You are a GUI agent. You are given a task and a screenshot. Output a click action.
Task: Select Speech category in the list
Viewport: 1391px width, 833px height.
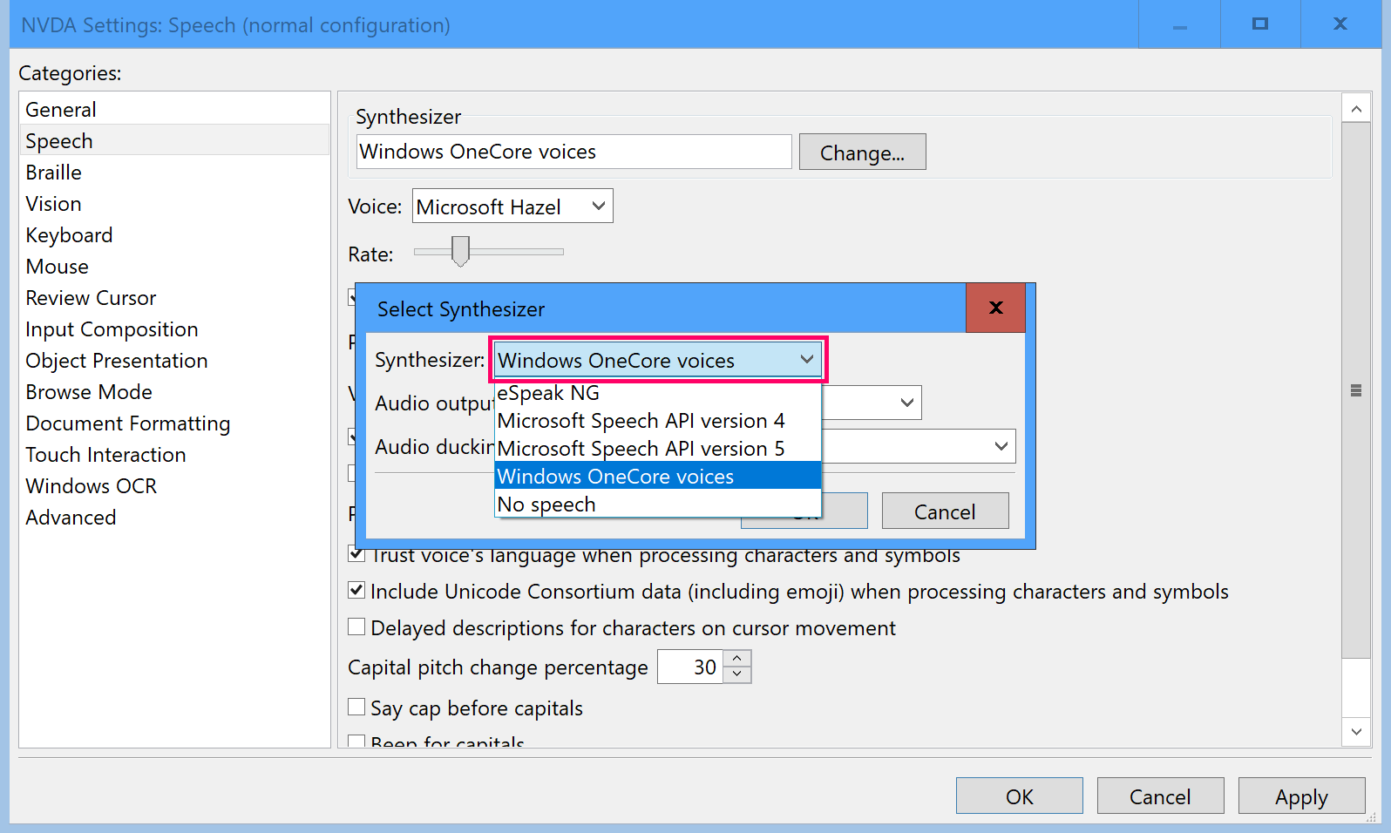point(174,140)
